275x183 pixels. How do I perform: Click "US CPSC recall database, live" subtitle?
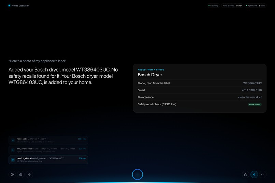29,161
